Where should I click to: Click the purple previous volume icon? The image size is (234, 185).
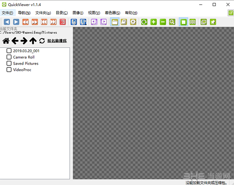(94, 22)
